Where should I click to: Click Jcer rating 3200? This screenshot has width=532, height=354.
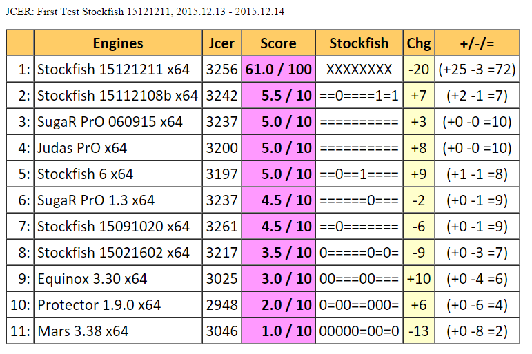[x=222, y=147]
